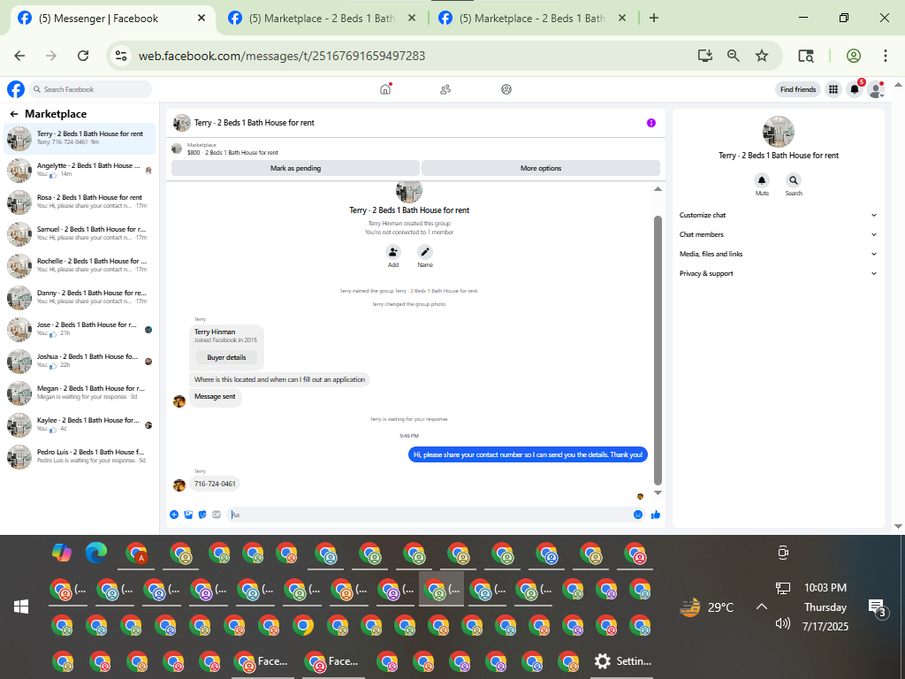Focus the message text input field

[429, 515]
